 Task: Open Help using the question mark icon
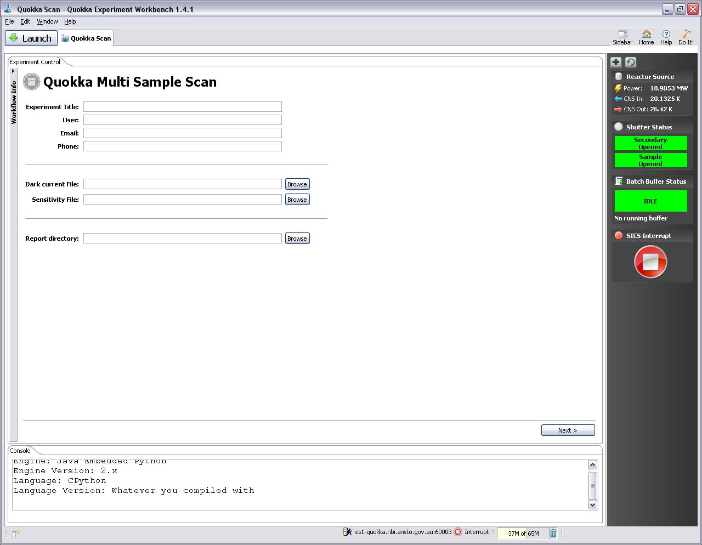(x=666, y=34)
